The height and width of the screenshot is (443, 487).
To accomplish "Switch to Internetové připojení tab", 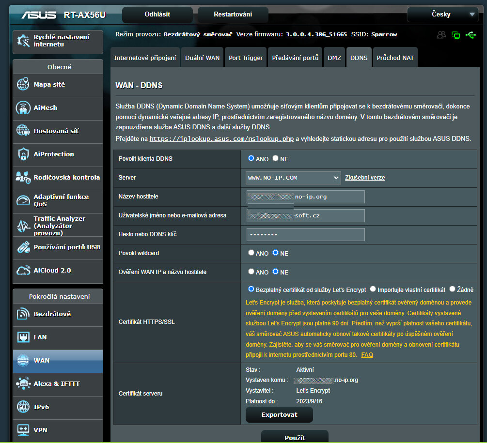I will (145, 58).
